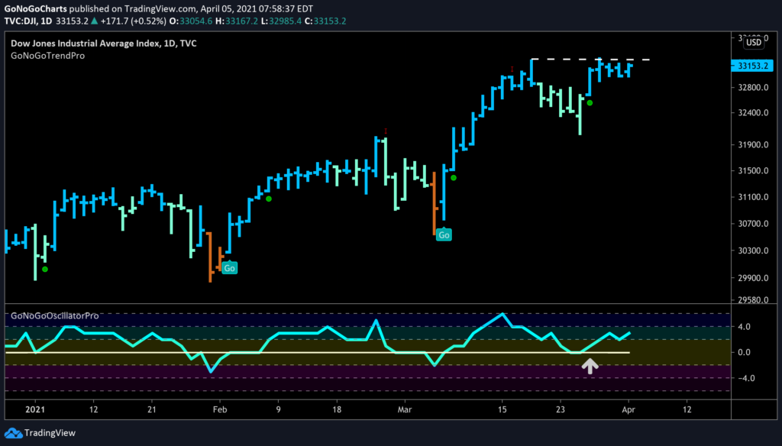This screenshot has height=446, width=782.
Task: Click the current price label 33153.2
Action: (x=752, y=66)
